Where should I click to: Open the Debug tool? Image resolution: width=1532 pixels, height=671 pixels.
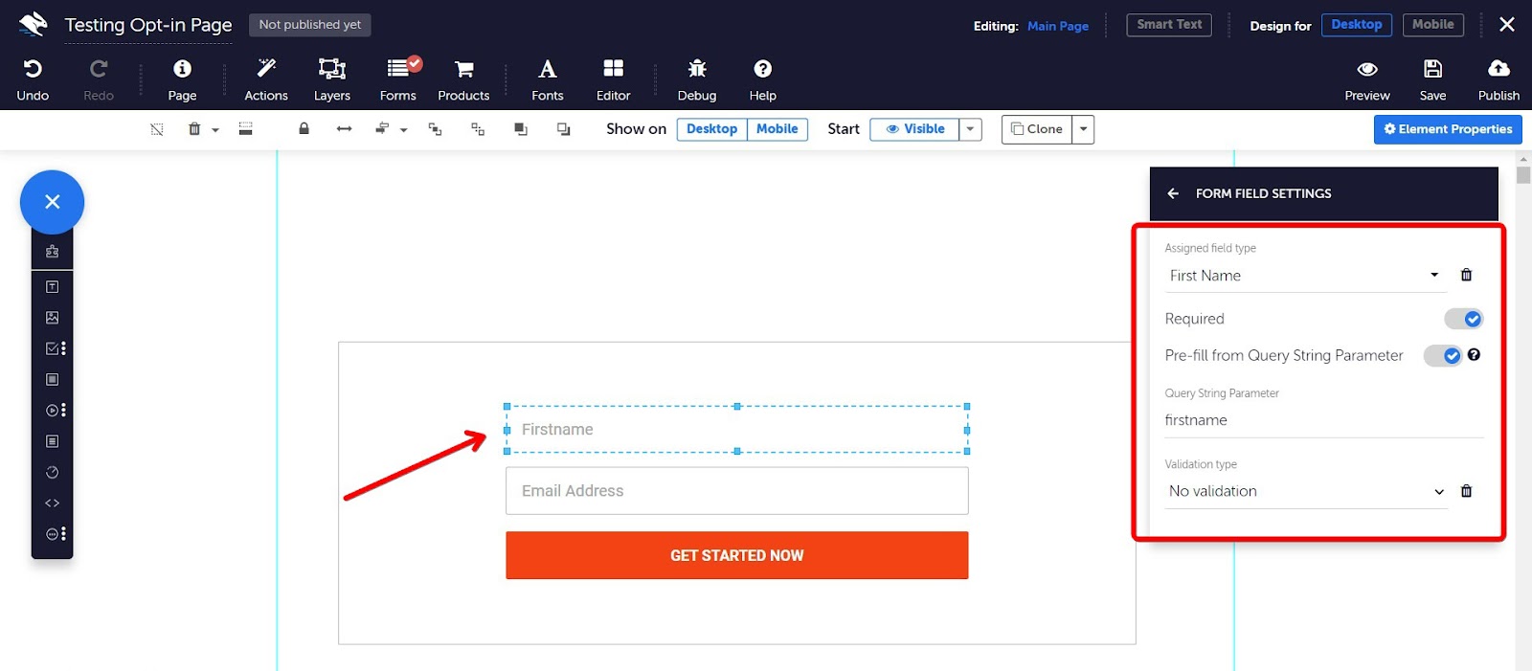[x=697, y=79]
